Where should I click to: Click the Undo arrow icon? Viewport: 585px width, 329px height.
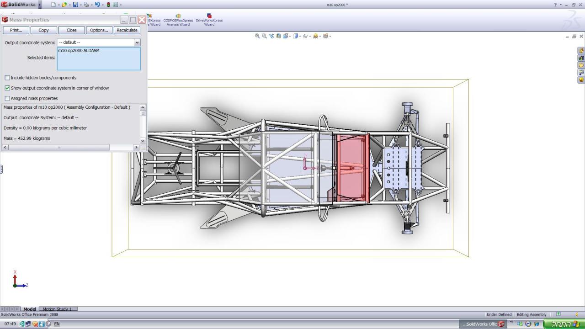coord(97,5)
